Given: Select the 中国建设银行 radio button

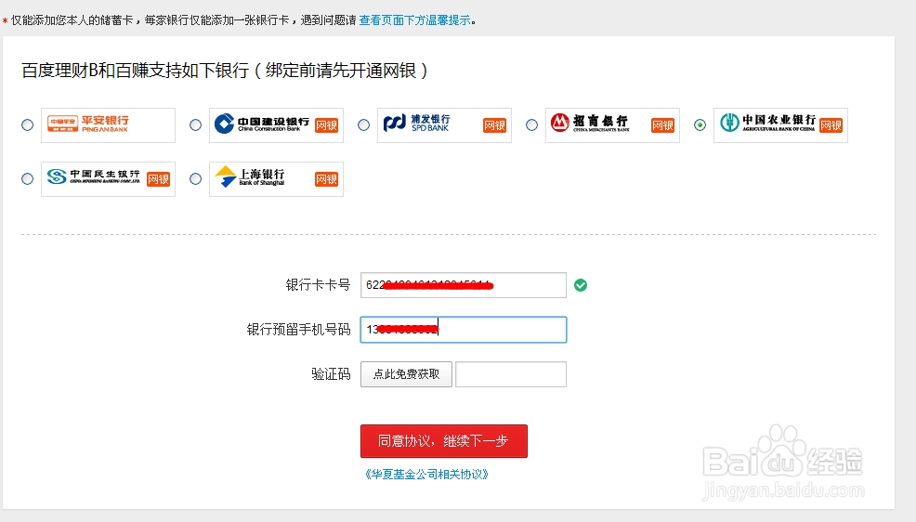Looking at the screenshot, I should pos(196,125).
